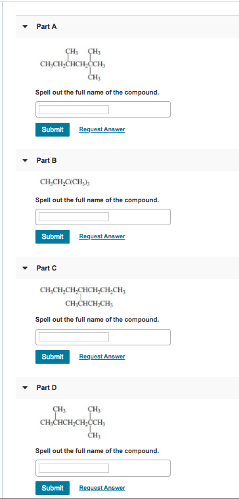The width and height of the screenshot is (239, 499).
Task: Open Request Answer link in Part C
Action: [x=102, y=357]
